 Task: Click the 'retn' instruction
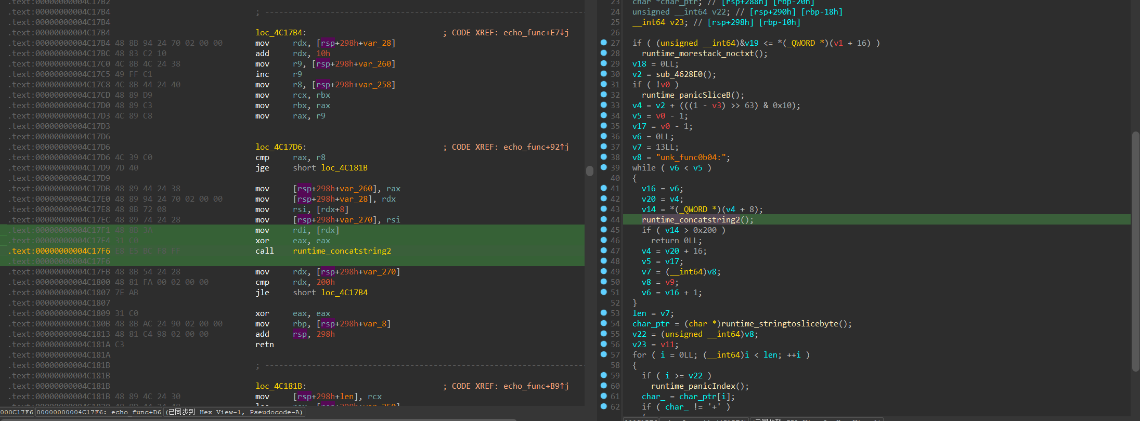[264, 345]
